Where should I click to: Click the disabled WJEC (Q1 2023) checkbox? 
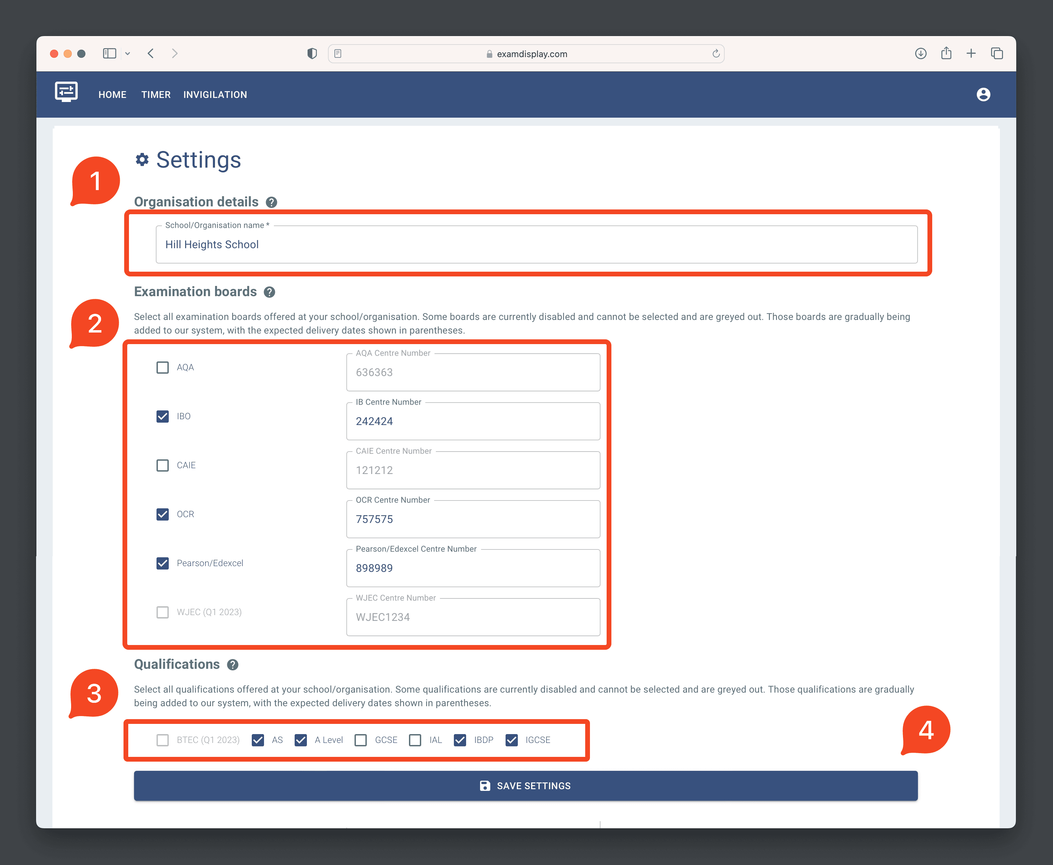163,612
